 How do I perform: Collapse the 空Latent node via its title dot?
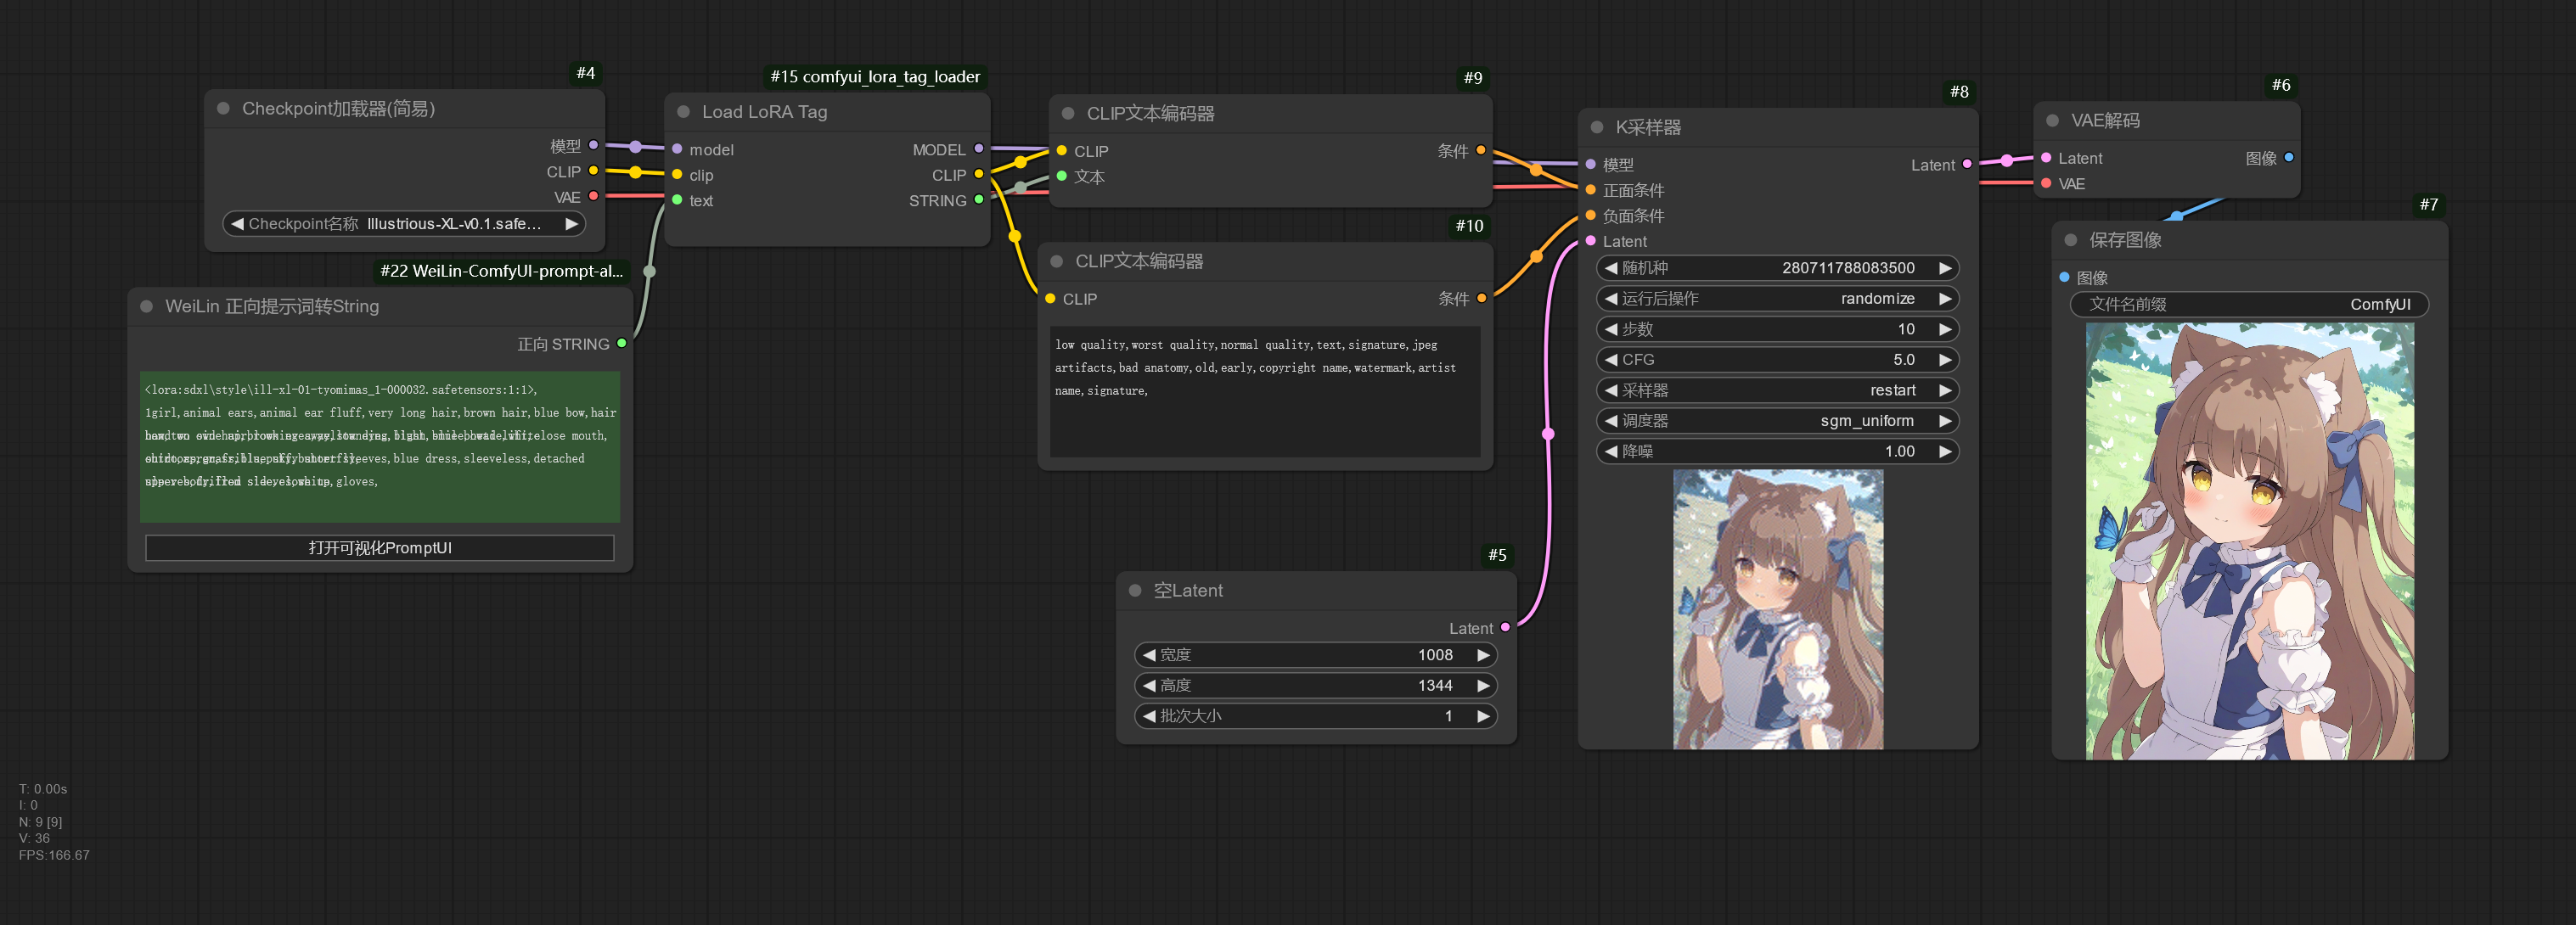click(x=1135, y=590)
